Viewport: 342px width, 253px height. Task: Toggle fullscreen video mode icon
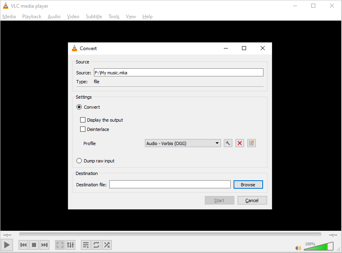click(x=60, y=245)
